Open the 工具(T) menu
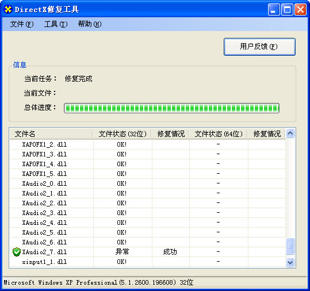 click(x=56, y=24)
